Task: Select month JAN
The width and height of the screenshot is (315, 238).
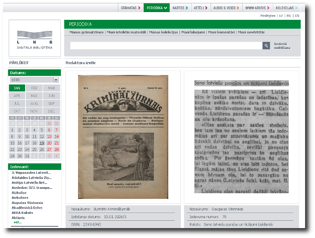Action: click(17, 88)
